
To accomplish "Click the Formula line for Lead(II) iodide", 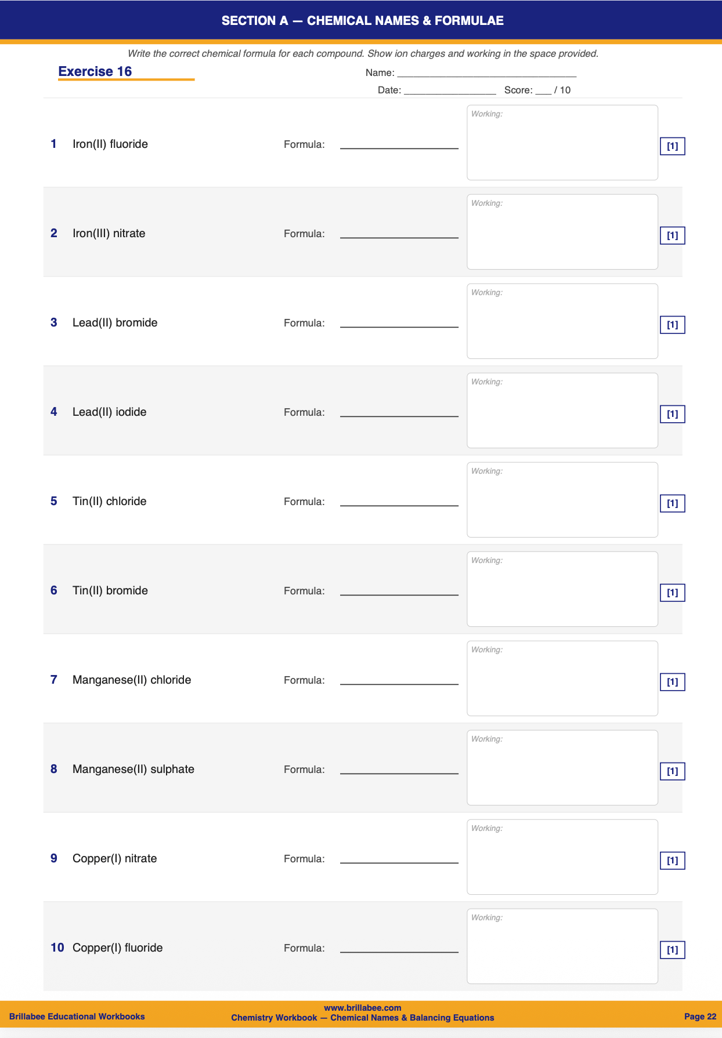I will coord(399,413).
